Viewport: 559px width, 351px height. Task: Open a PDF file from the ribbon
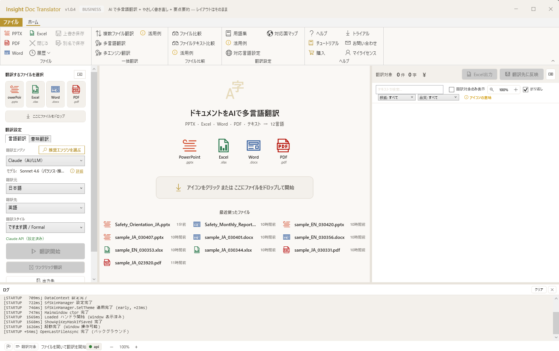(x=12, y=43)
